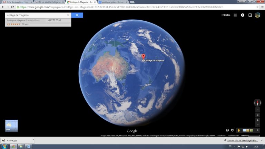The width and height of the screenshot is (265, 149).
Task: Open the Maps help question mark icon
Action: [227, 130]
